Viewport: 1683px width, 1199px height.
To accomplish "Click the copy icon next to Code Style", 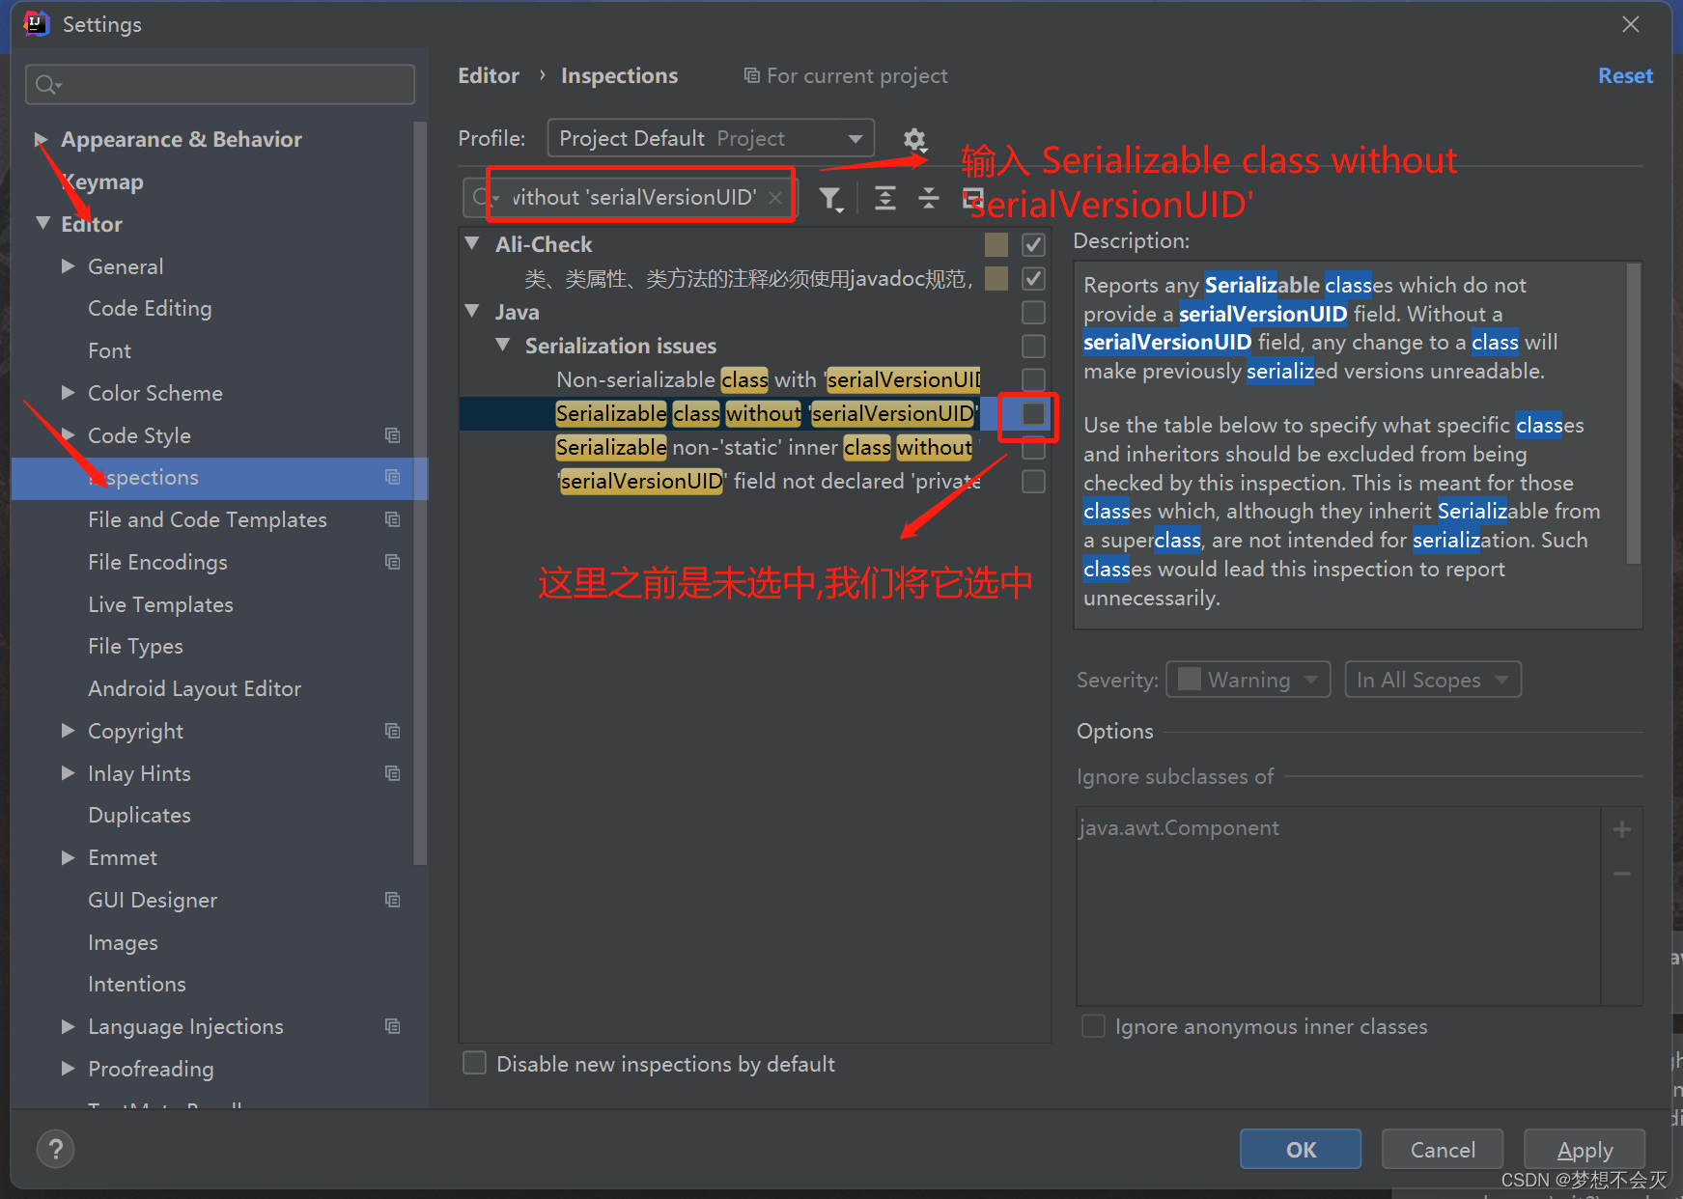I will tap(392, 435).
